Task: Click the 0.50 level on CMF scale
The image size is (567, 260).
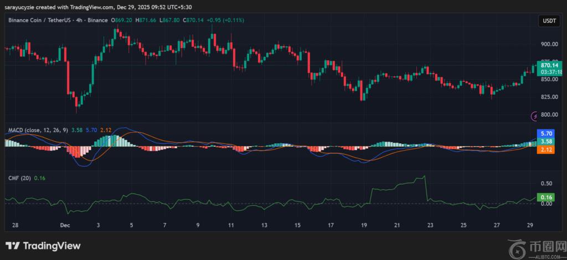Action: [545, 183]
